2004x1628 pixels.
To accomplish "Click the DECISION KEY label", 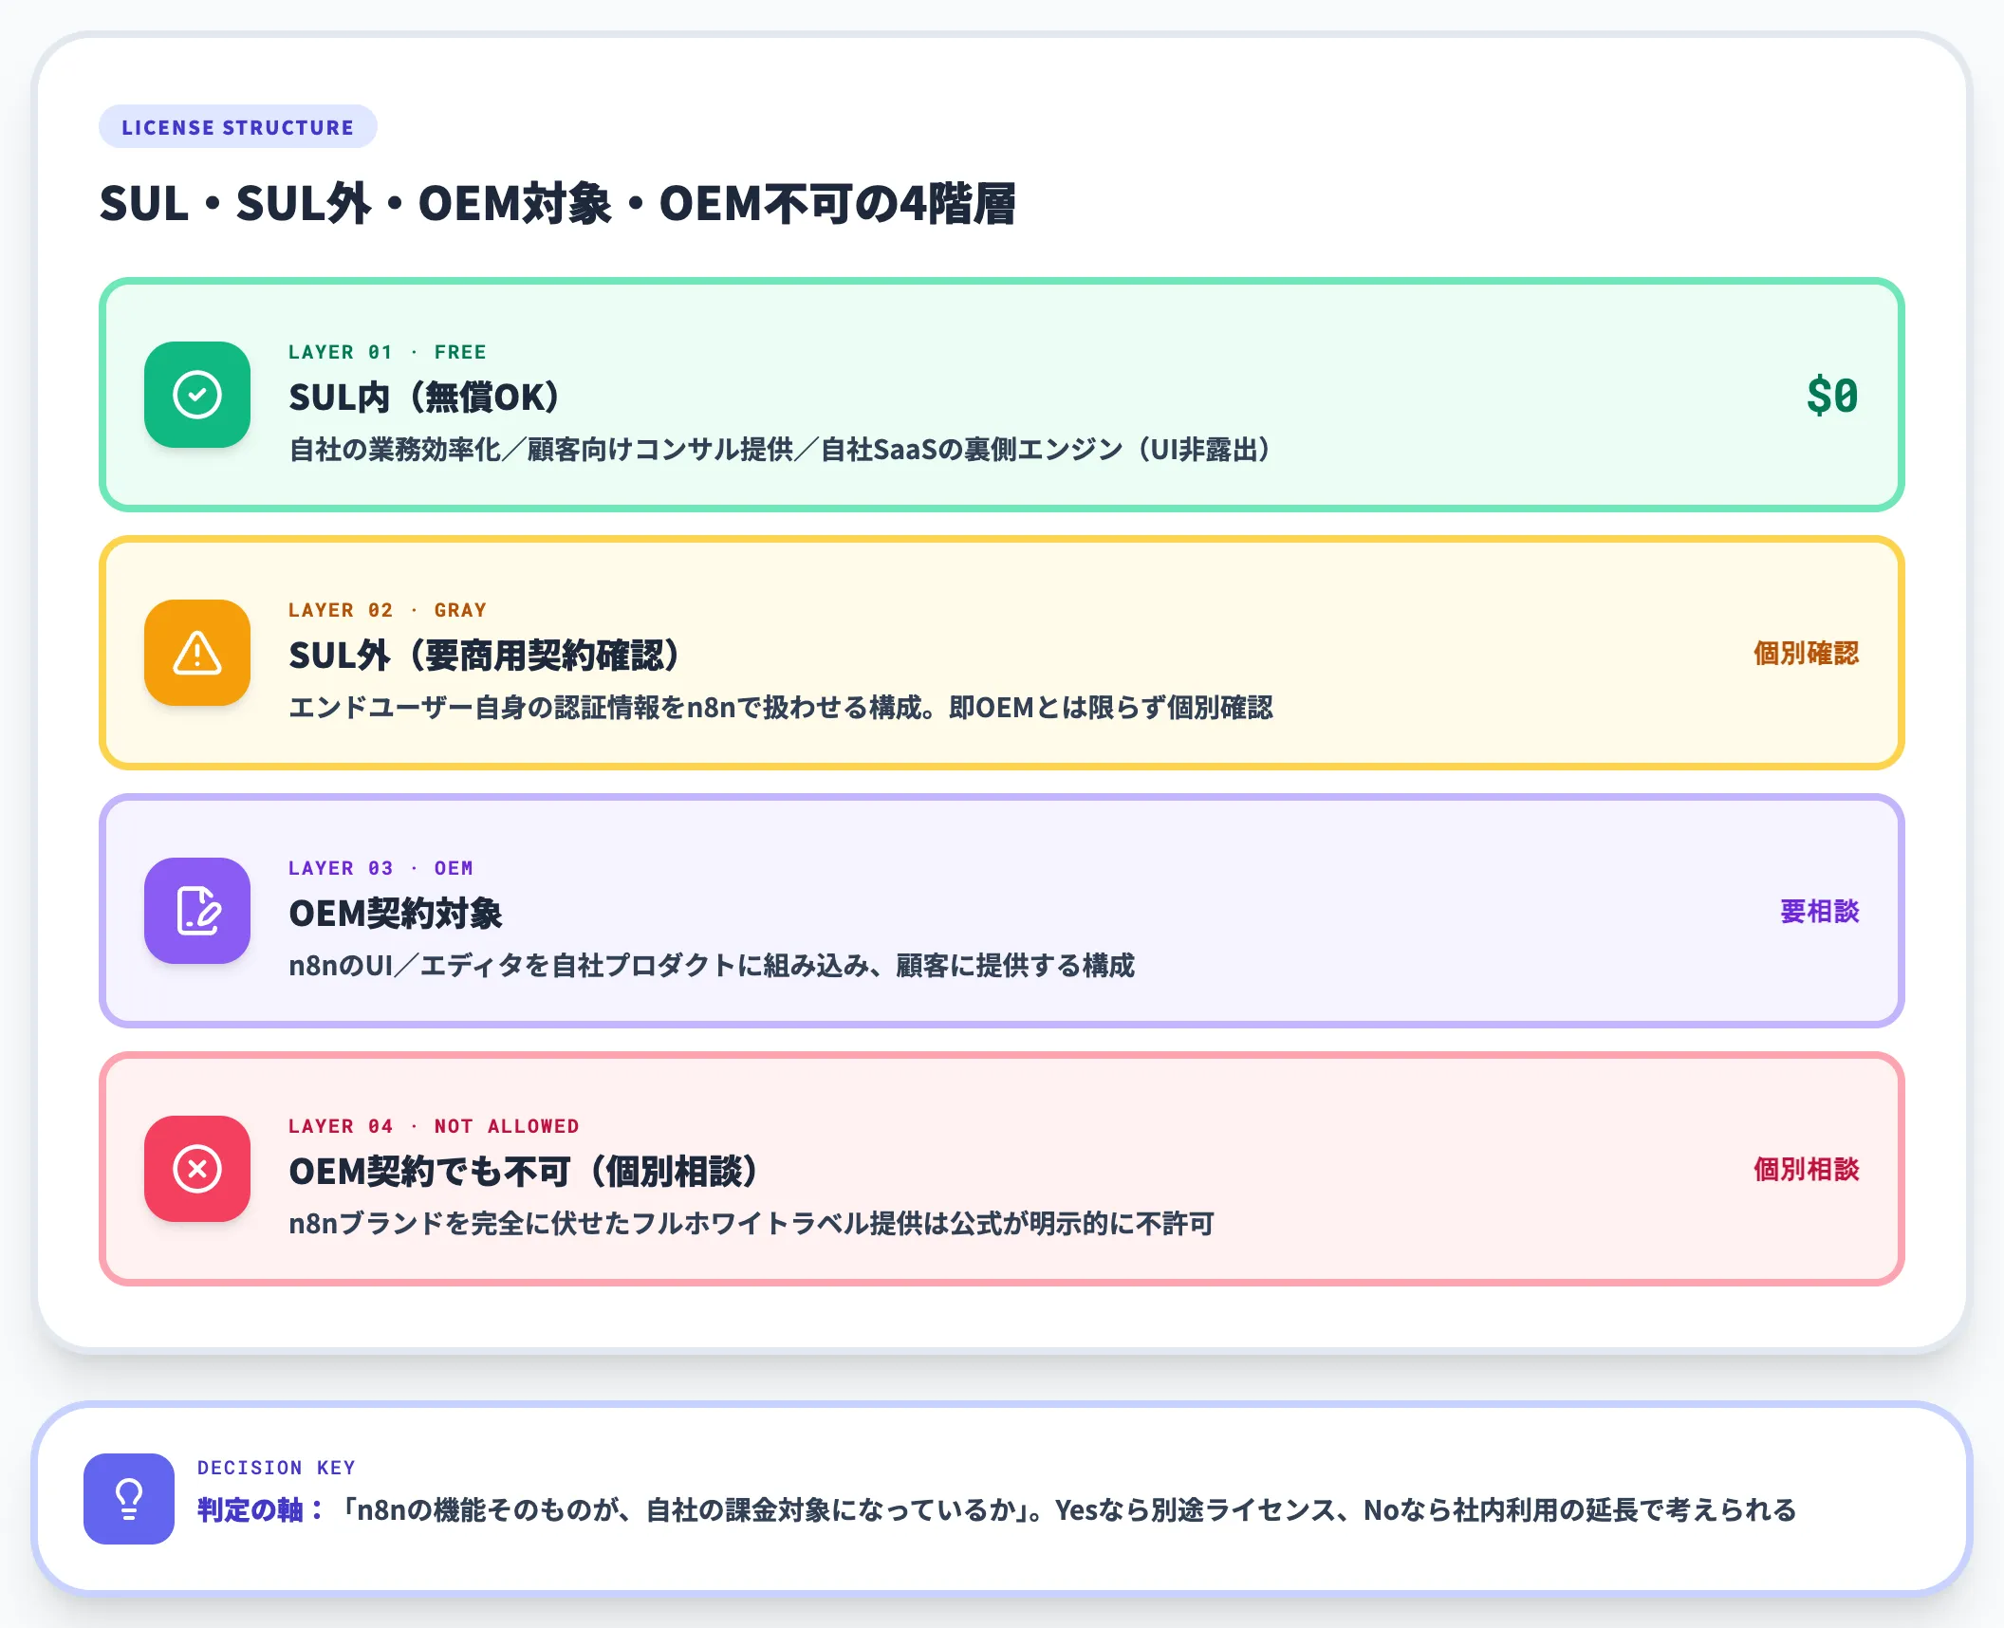I will [276, 1468].
